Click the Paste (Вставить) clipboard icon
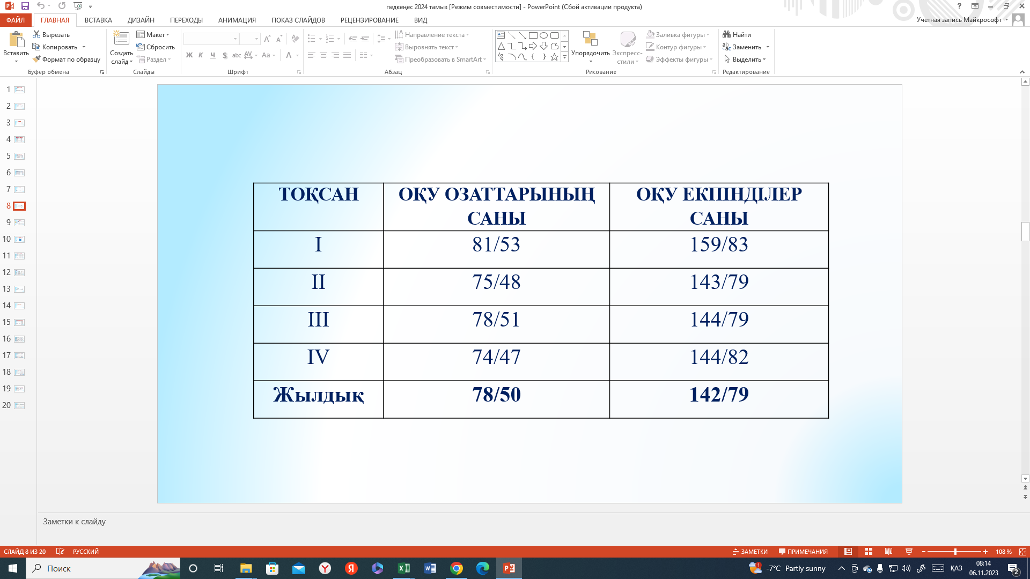The image size is (1030, 579). (16, 40)
